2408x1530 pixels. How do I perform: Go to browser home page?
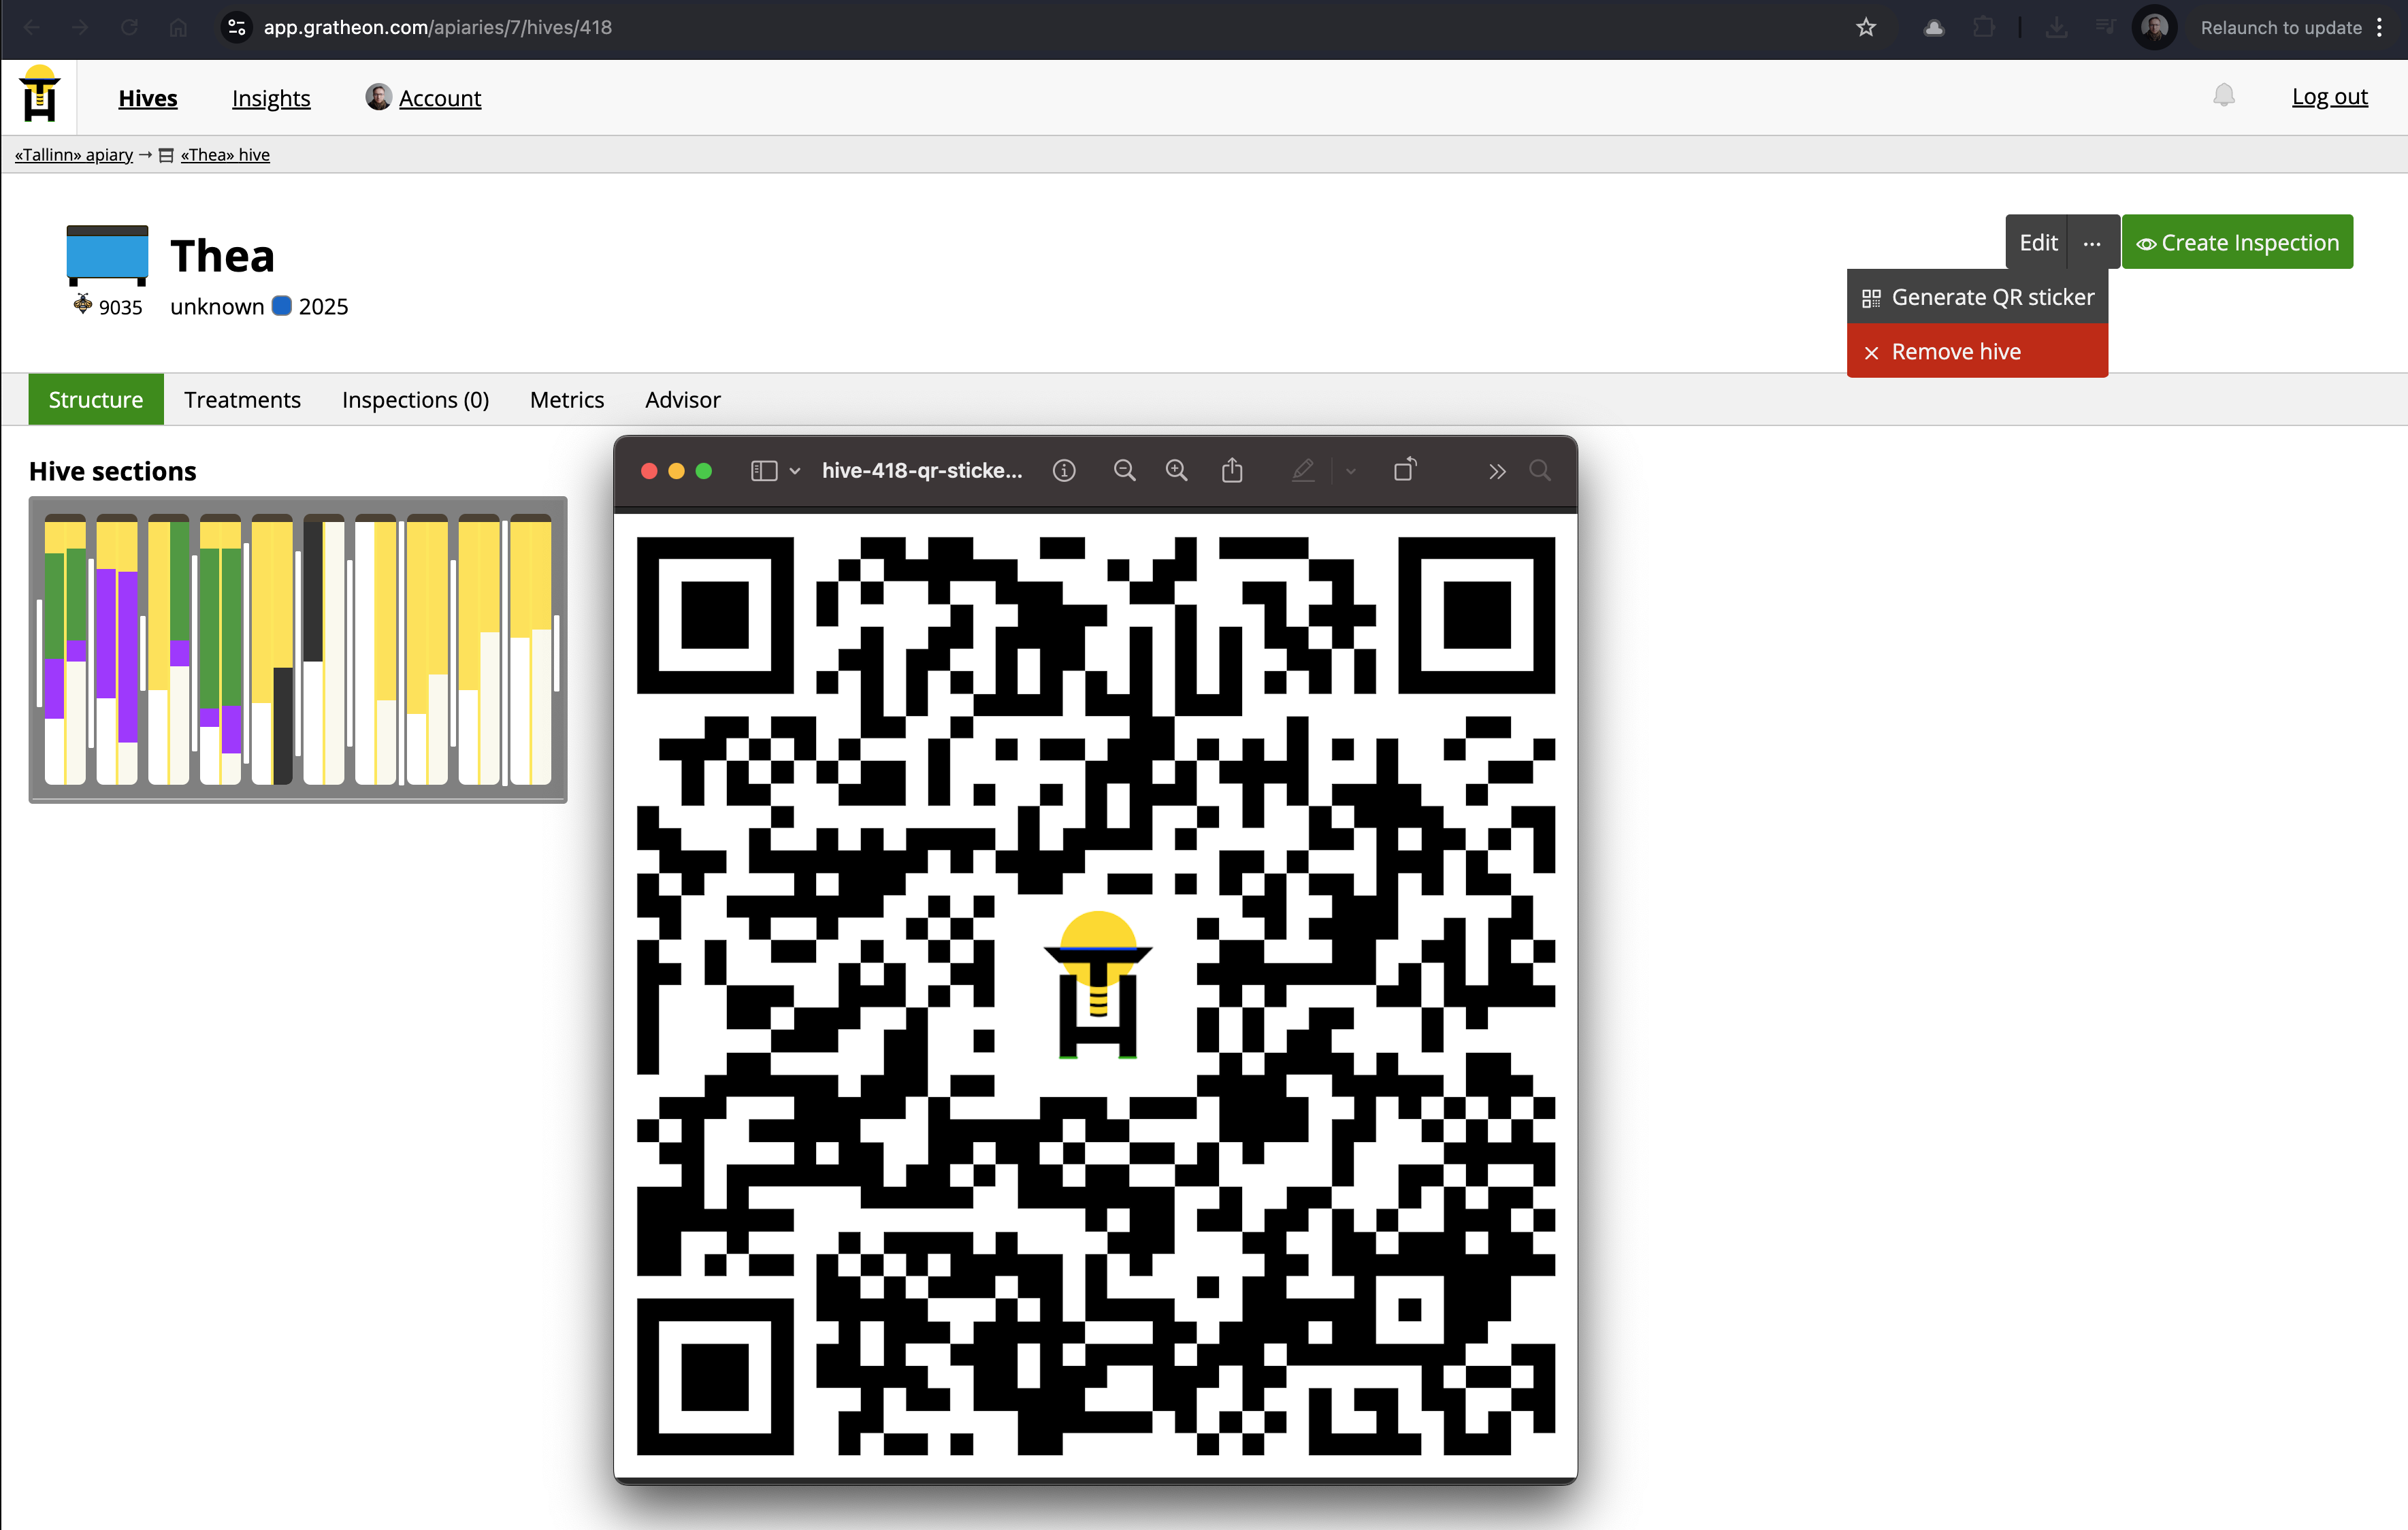pyautogui.click(x=178, y=28)
